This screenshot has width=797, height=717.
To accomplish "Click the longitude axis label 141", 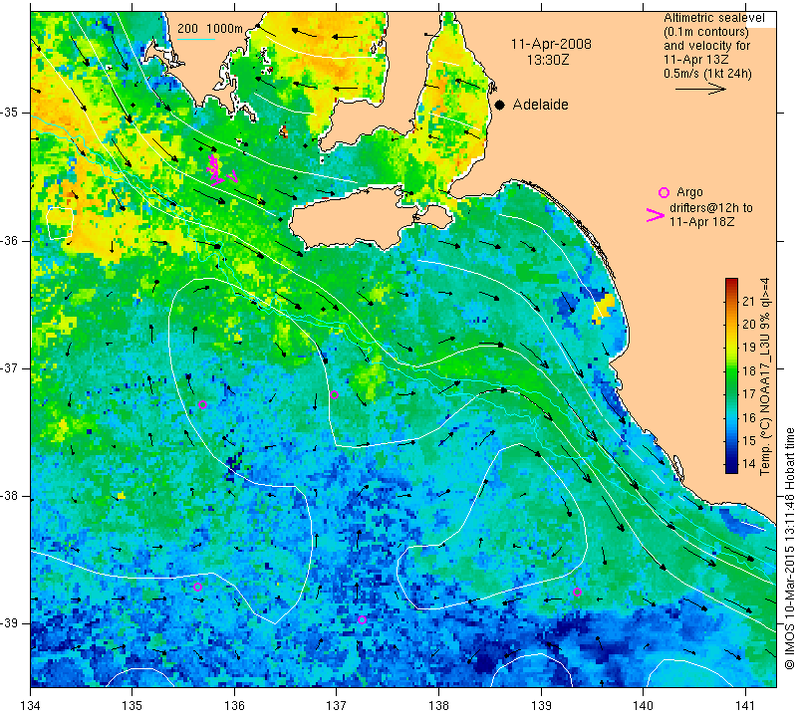I will [745, 706].
